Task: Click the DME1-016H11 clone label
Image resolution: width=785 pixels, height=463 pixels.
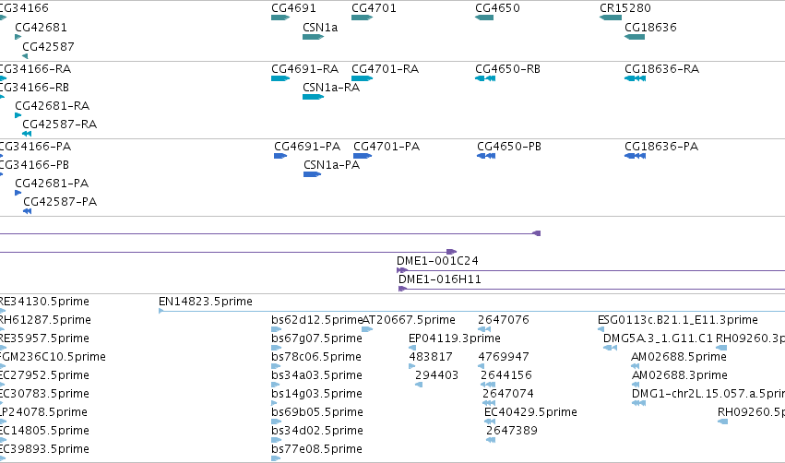Action: click(440, 279)
